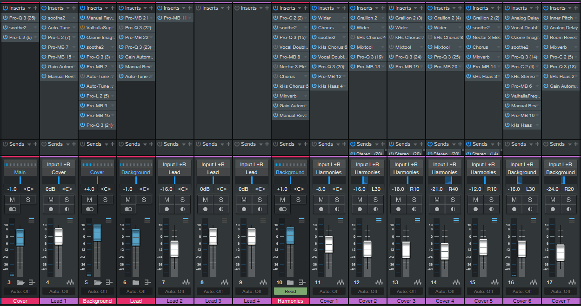Click the monitor icon on Cover 3 channel
The height and width of the screenshot is (306, 581).
(x=414, y=209)
